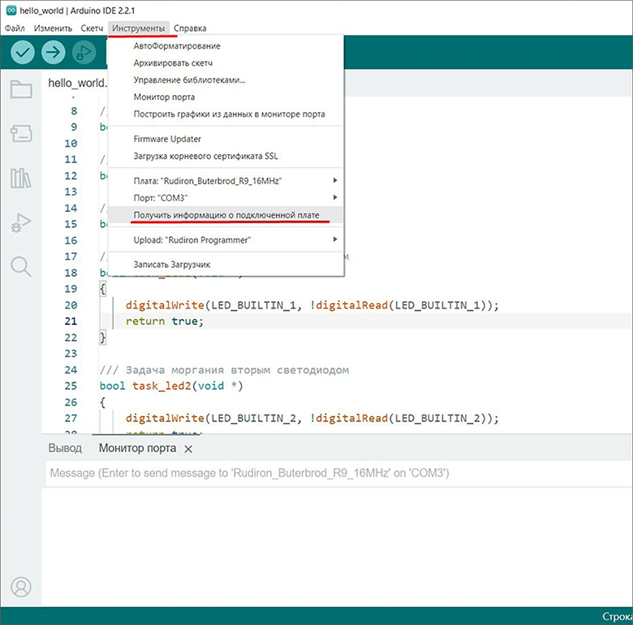The image size is (633, 625).
Task: Select the hello_world editor file tab
Action: coord(78,83)
